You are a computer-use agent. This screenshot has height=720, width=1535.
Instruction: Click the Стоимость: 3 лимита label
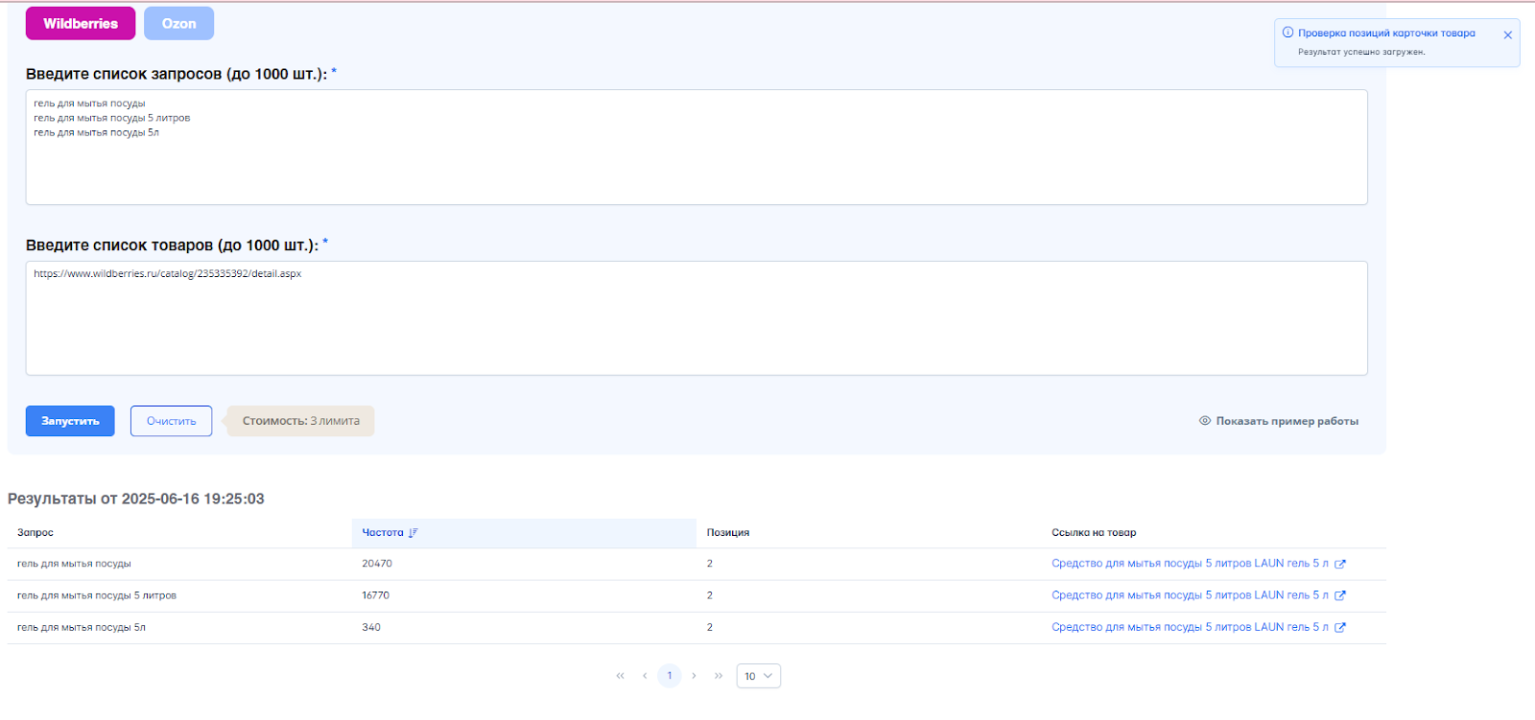pos(300,421)
